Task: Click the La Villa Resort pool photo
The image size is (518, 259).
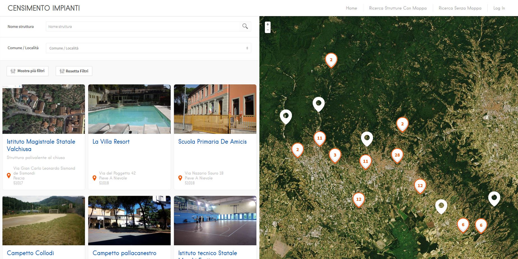Action: coord(129,109)
